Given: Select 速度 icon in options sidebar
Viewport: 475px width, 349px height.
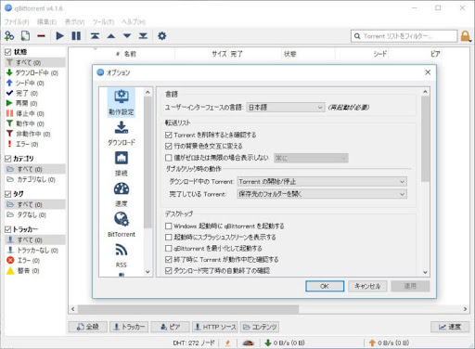Looking at the screenshot, I should pos(122,195).
